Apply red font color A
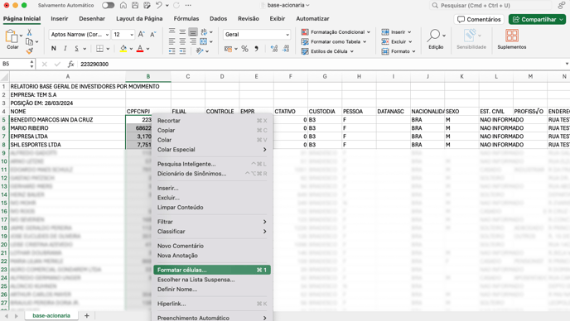The height and width of the screenshot is (321, 570). click(x=140, y=48)
